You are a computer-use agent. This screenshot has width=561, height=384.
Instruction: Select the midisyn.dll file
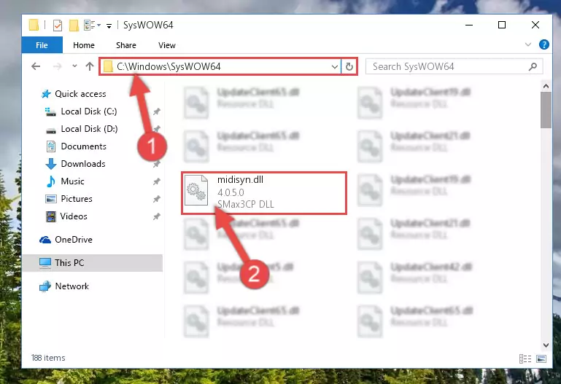tap(264, 193)
